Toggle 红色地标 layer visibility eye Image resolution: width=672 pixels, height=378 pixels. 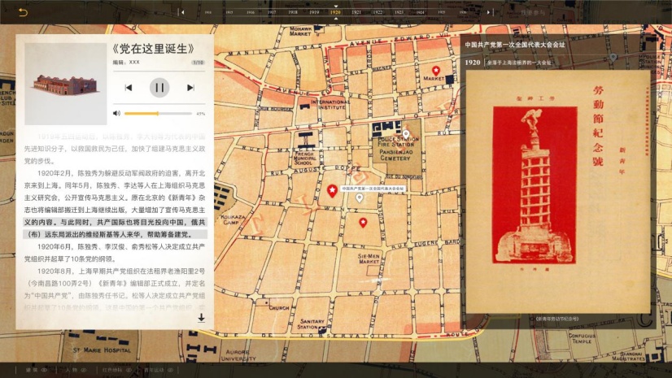[x=129, y=370]
